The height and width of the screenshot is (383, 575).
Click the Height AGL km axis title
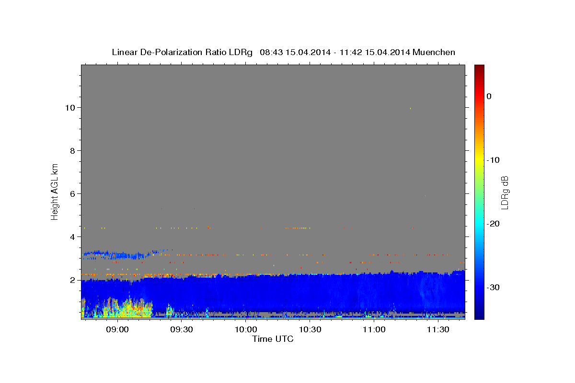55,191
